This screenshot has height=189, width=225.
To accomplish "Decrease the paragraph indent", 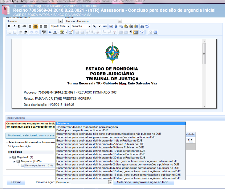I will point(20,32).
